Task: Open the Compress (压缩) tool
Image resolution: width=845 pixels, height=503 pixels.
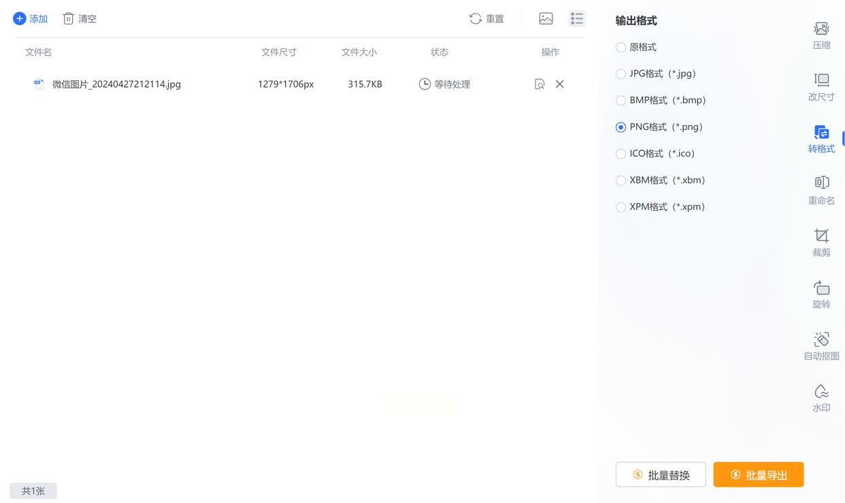Action: coord(821,35)
